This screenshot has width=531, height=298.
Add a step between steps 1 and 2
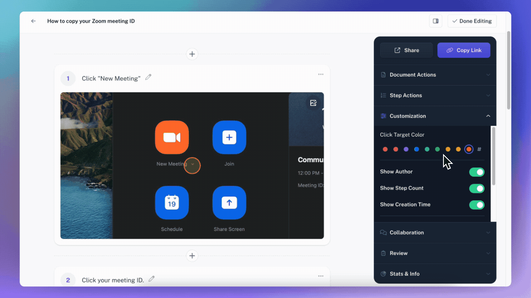coord(192,256)
